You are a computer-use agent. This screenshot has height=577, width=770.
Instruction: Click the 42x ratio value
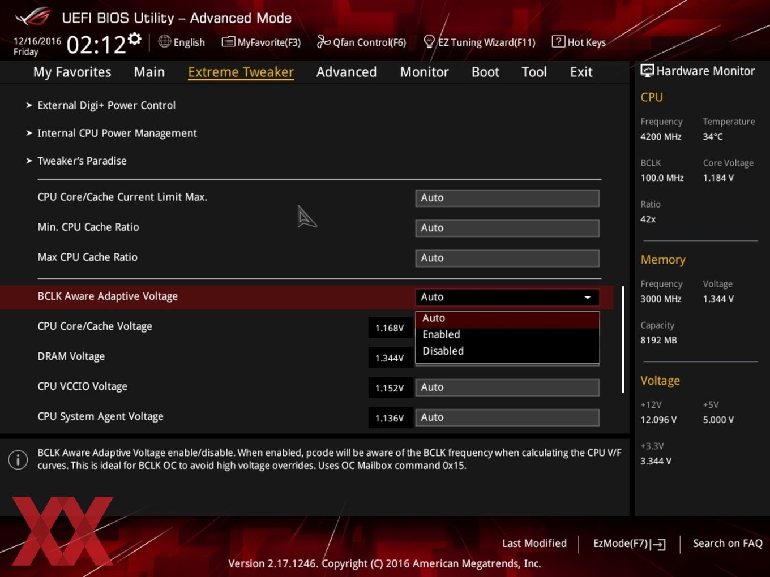click(x=648, y=219)
